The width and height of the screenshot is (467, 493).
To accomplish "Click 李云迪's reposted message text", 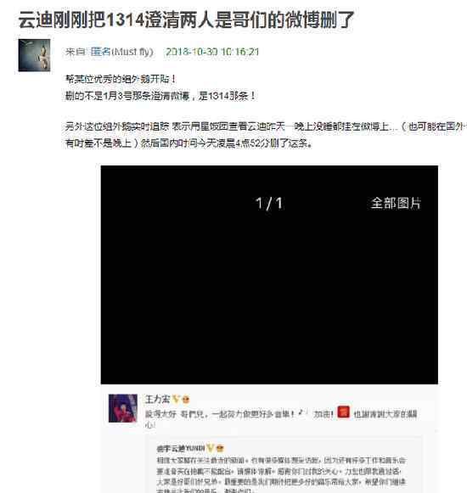I will click(x=282, y=475).
